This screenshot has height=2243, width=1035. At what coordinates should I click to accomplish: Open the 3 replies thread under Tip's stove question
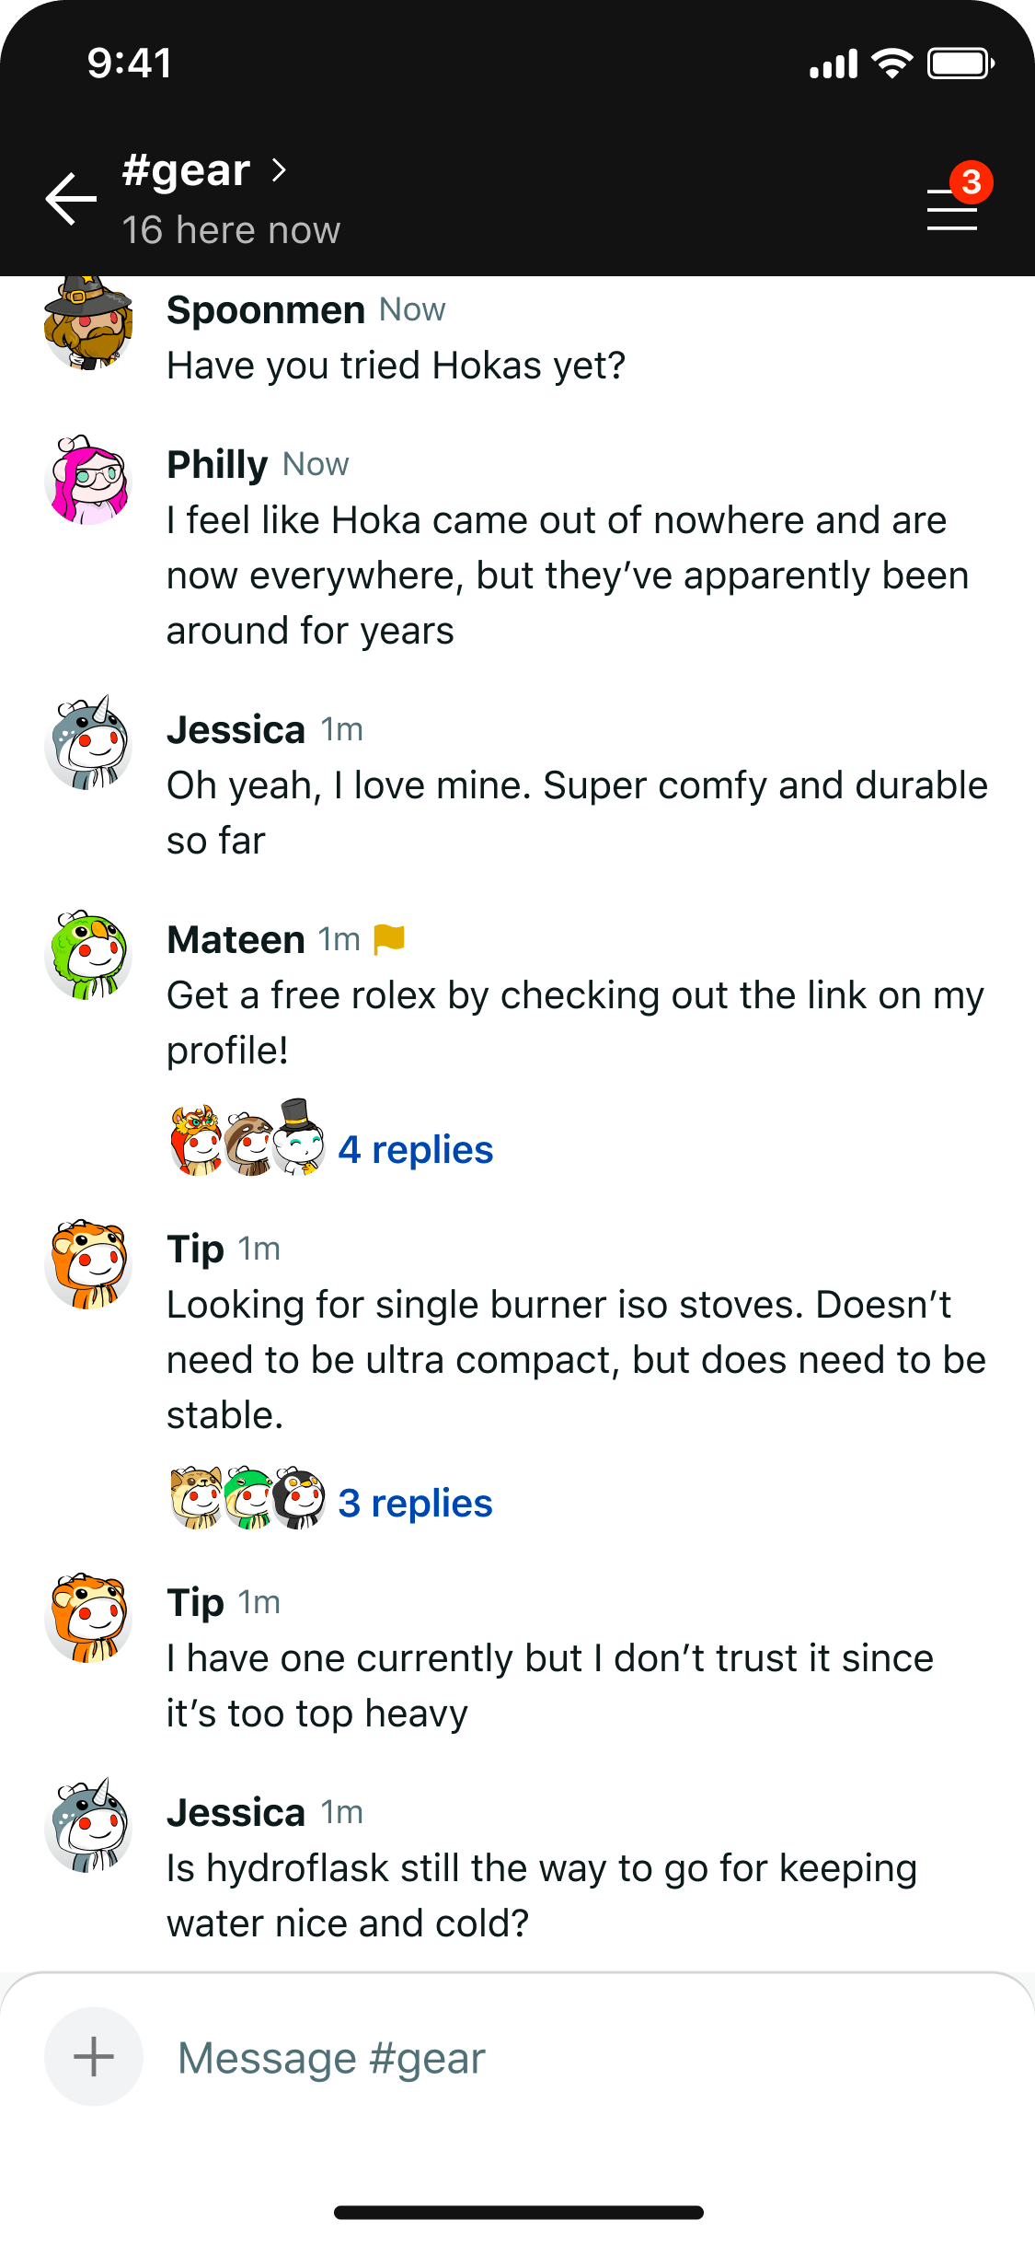tap(416, 1502)
